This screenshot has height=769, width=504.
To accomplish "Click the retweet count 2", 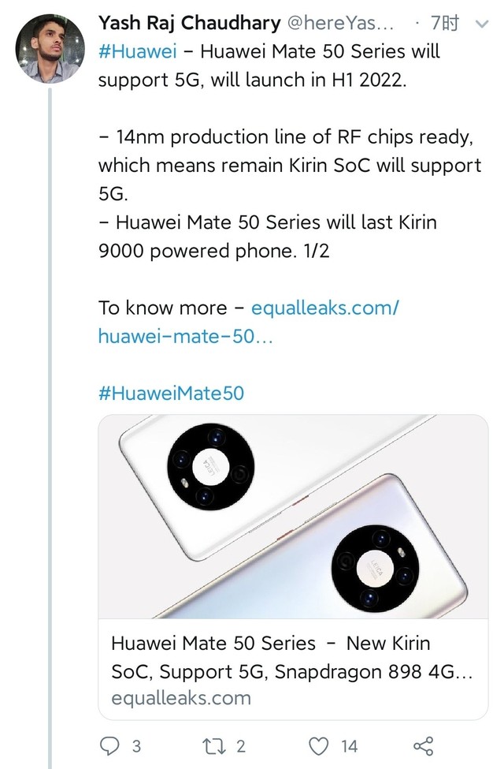I will (x=241, y=745).
